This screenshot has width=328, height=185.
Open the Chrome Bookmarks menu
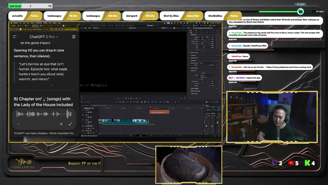tap(39, 23)
